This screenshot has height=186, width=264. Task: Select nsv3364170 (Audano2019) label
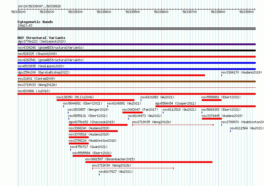[241, 72]
